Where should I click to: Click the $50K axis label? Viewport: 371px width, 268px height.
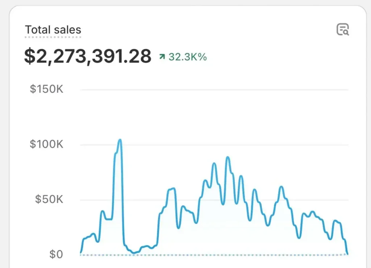(x=49, y=200)
